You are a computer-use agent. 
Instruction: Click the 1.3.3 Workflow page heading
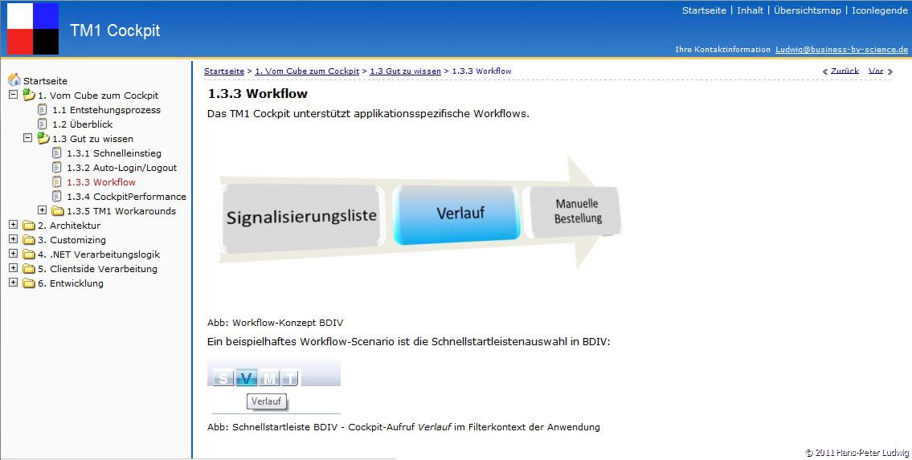258,93
